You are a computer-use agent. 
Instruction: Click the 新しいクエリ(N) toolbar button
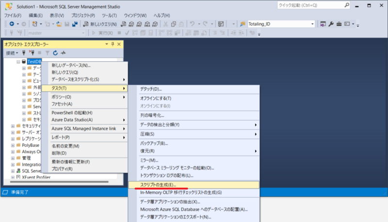coord(100,24)
